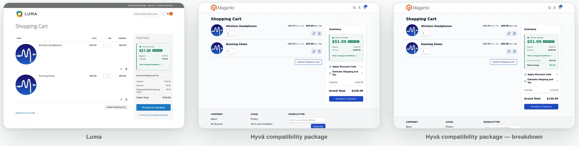Click Update Shopping Cart in the Luma panel
The image size is (579, 146).
pyautogui.click(x=116, y=107)
